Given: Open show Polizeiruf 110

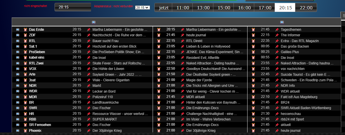Looking at the screenshot, I should pyautogui.click(x=102, y=97).
